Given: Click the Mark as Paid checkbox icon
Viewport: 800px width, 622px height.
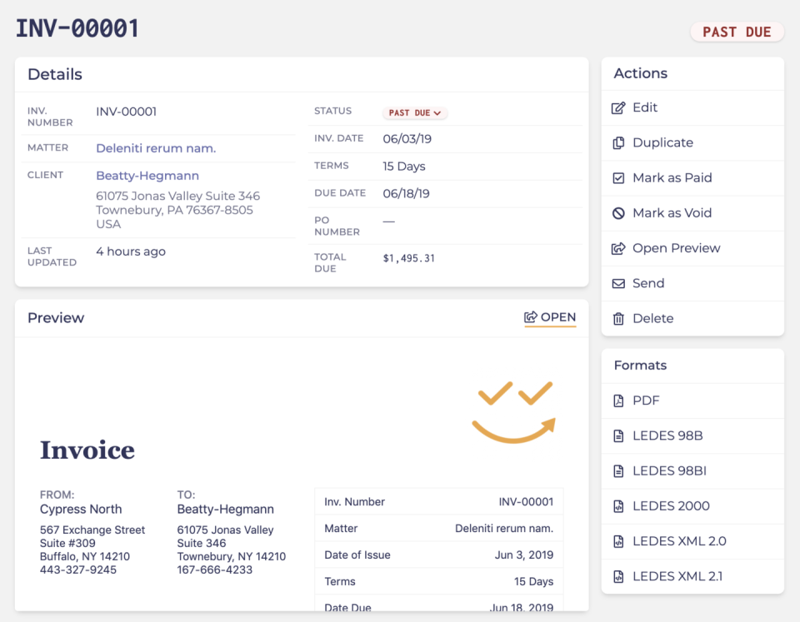Looking at the screenshot, I should (617, 177).
